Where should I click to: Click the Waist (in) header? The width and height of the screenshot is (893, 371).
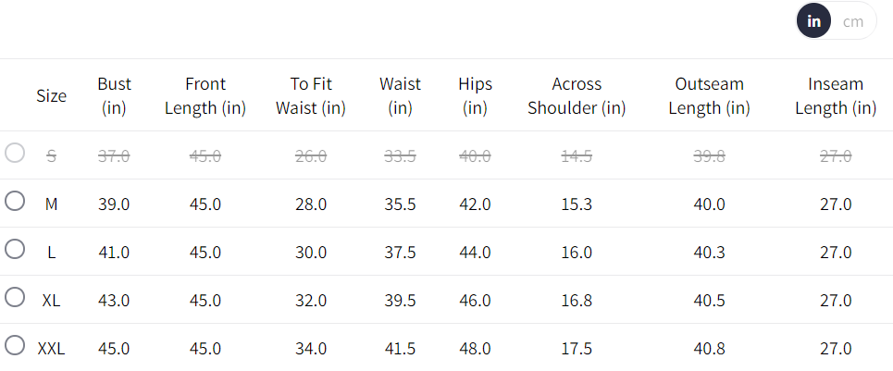400,95
